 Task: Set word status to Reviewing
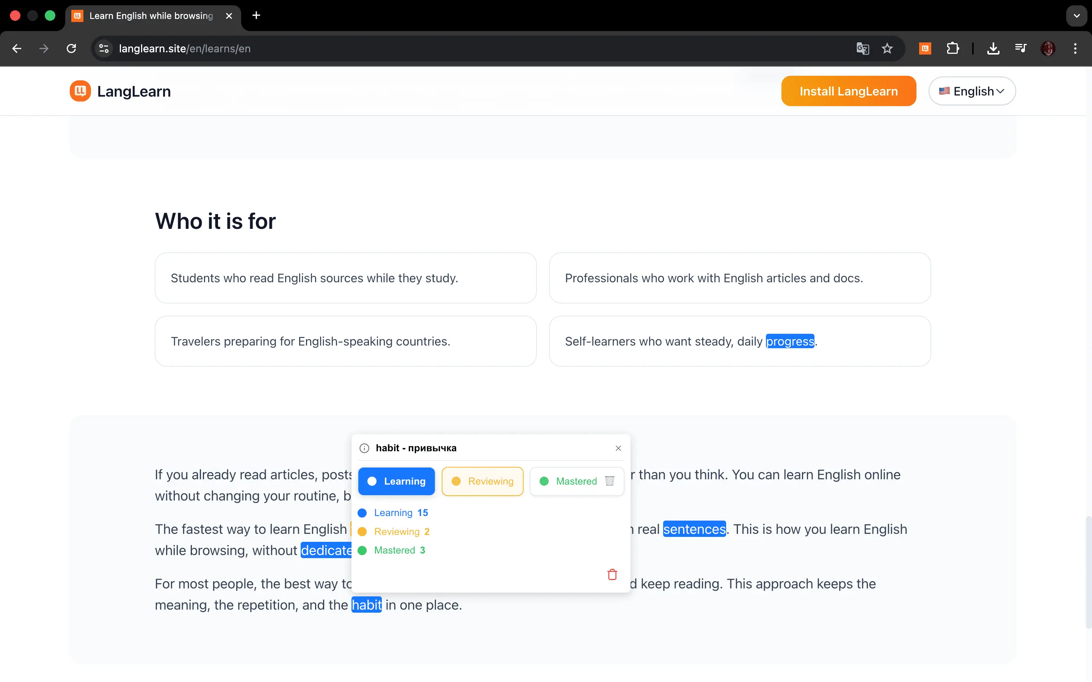point(482,481)
